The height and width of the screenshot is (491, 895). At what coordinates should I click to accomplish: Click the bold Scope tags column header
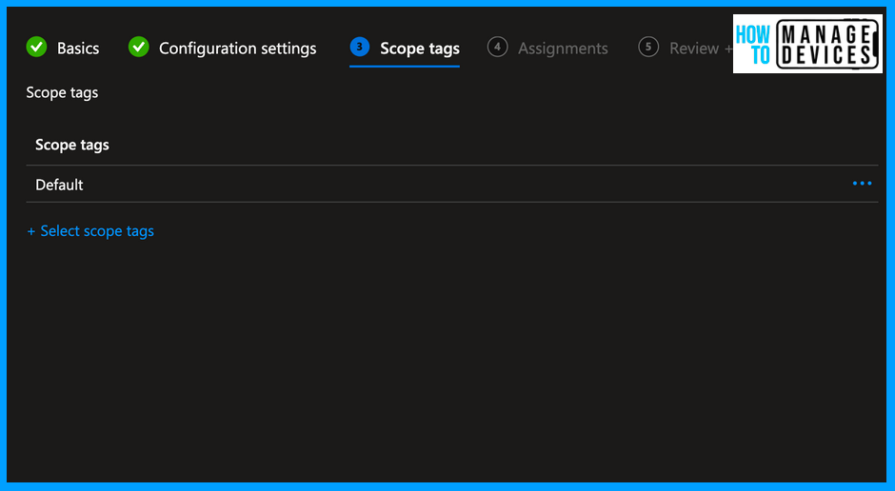72,145
